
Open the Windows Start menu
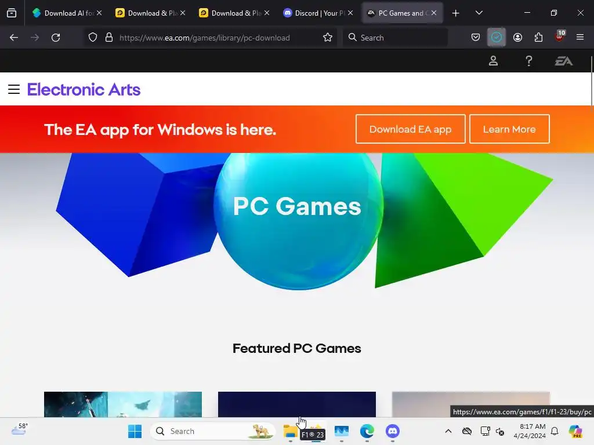tap(135, 431)
